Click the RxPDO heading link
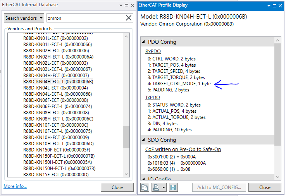 (x=153, y=52)
